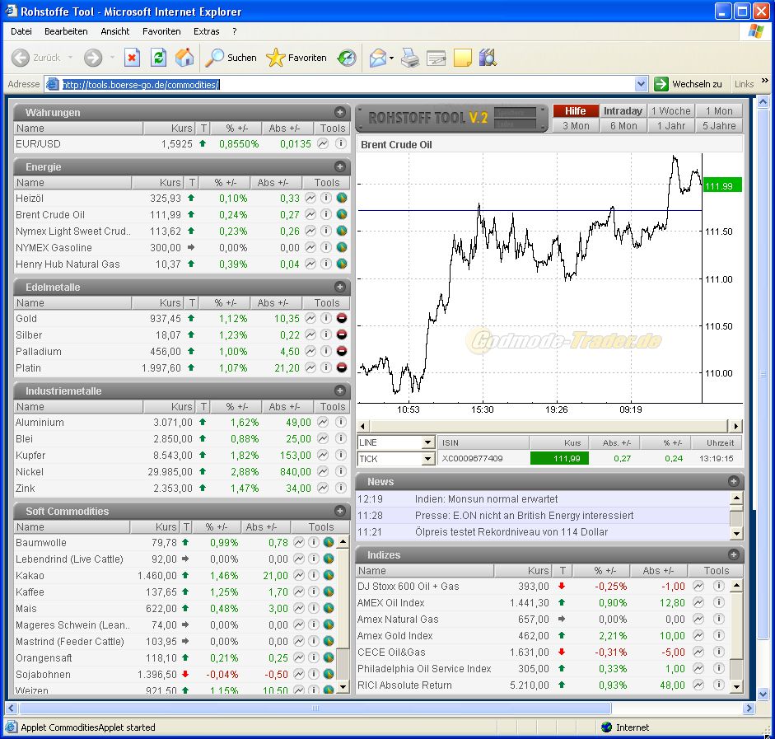The height and width of the screenshot is (739, 775).
Task: Click globe icon in Nymex Light Sweet row
Action: (x=342, y=231)
